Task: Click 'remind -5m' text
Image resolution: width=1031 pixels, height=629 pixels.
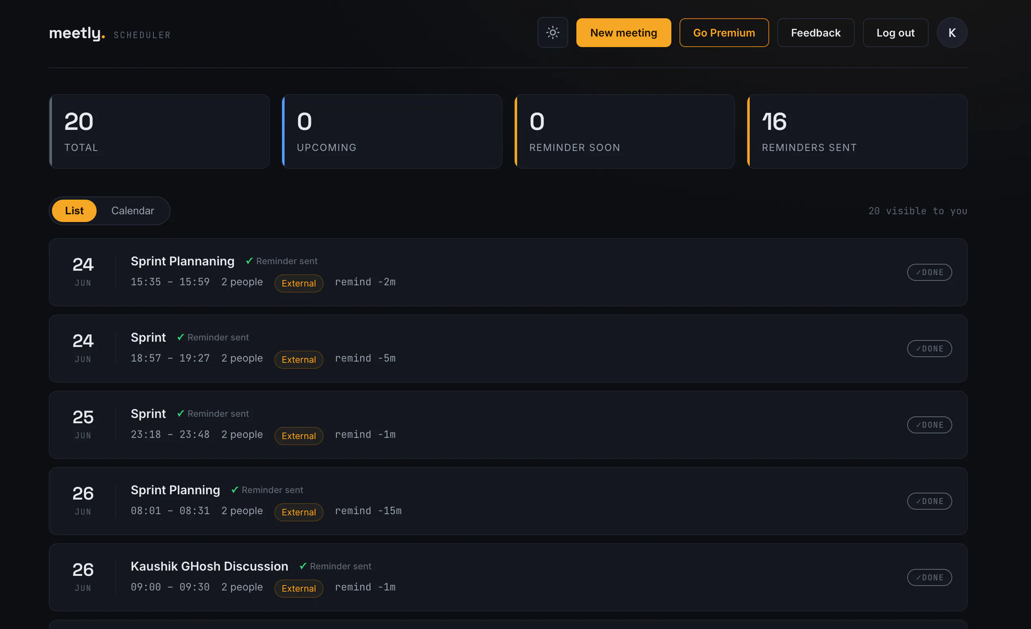Action: tap(365, 358)
